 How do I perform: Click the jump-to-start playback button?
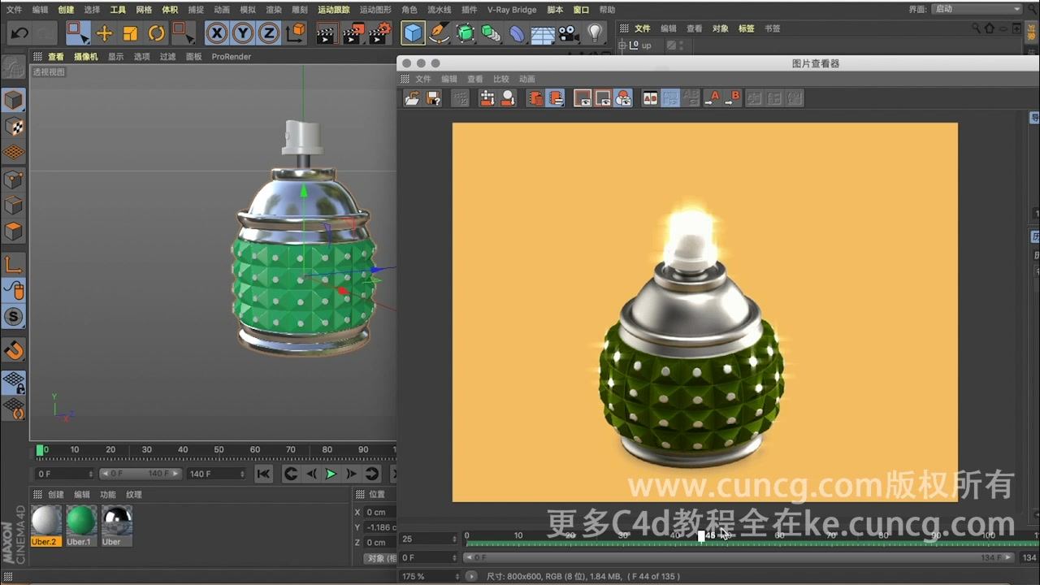click(263, 474)
